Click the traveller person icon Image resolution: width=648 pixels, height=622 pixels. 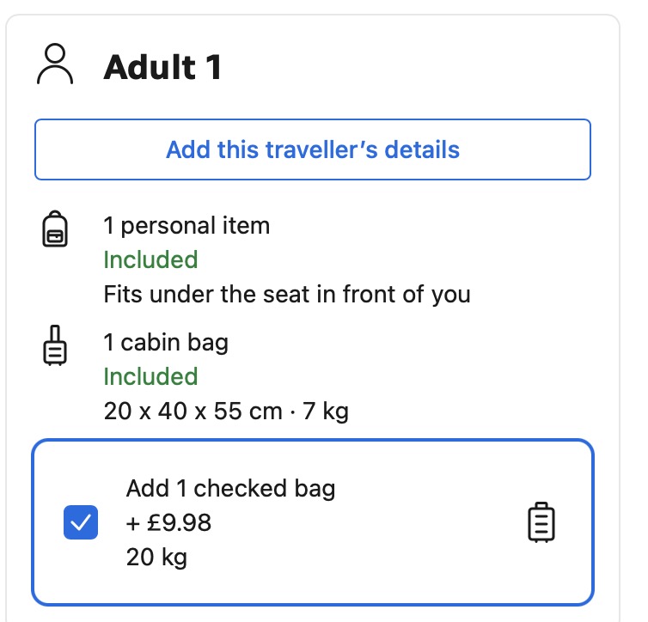tap(56, 65)
